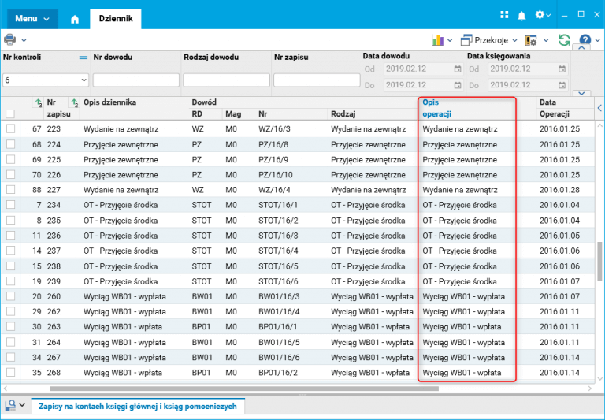The image size is (605, 420).
Task: Sort by Data Operacji column header
Action: pyautogui.click(x=555, y=108)
